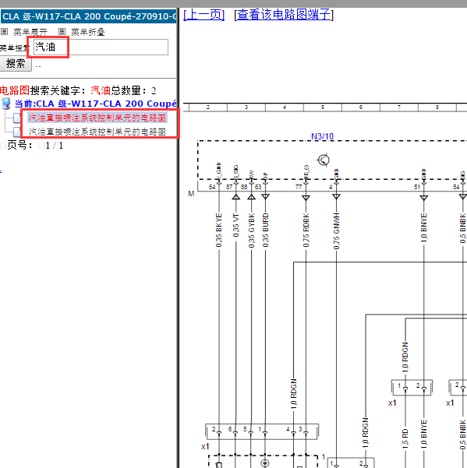
Task: Click the N3/10 control unit label
Action: point(322,136)
